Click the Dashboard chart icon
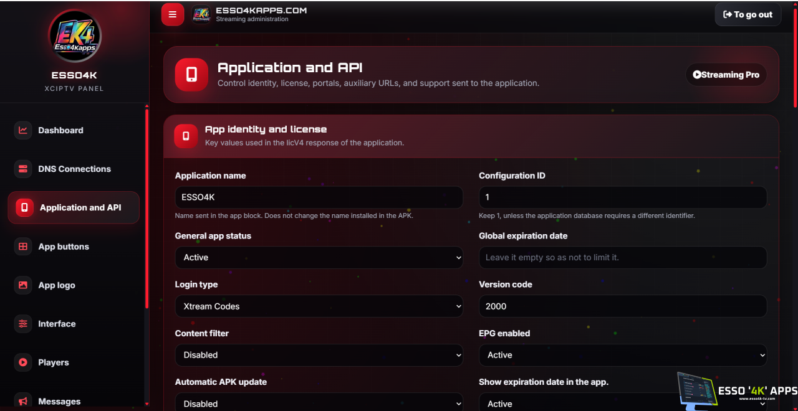The width and height of the screenshot is (798, 411). pyautogui.click(x=23, y=130)
